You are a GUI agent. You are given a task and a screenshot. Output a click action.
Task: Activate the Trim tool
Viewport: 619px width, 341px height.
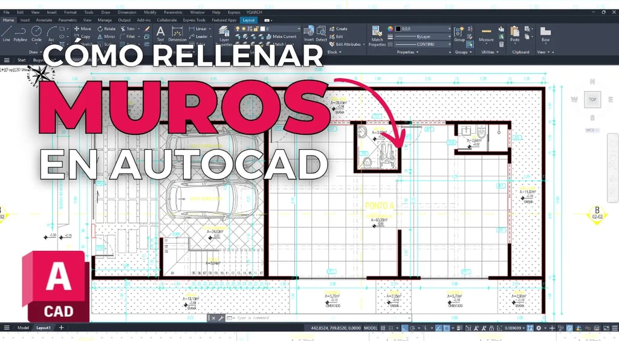click(x=128, y=29)
